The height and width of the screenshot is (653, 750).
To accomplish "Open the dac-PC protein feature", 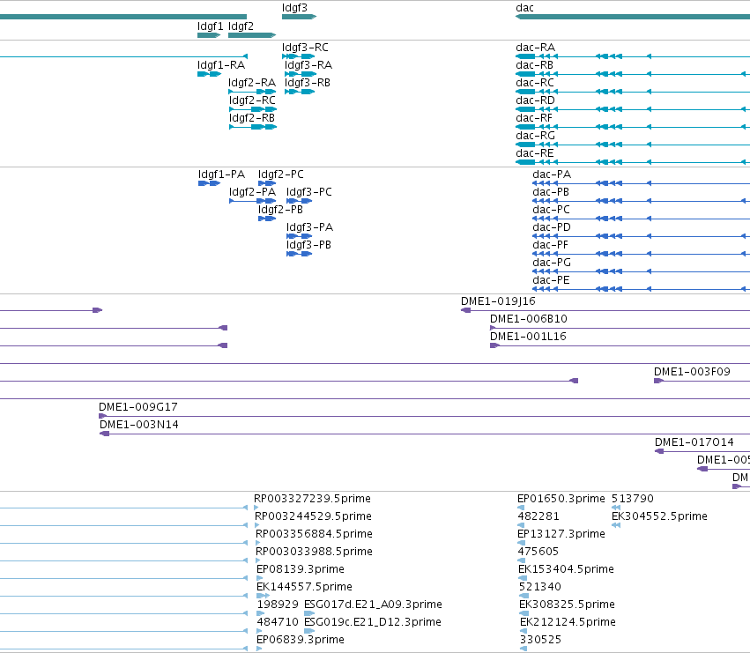I will [641, 219].
